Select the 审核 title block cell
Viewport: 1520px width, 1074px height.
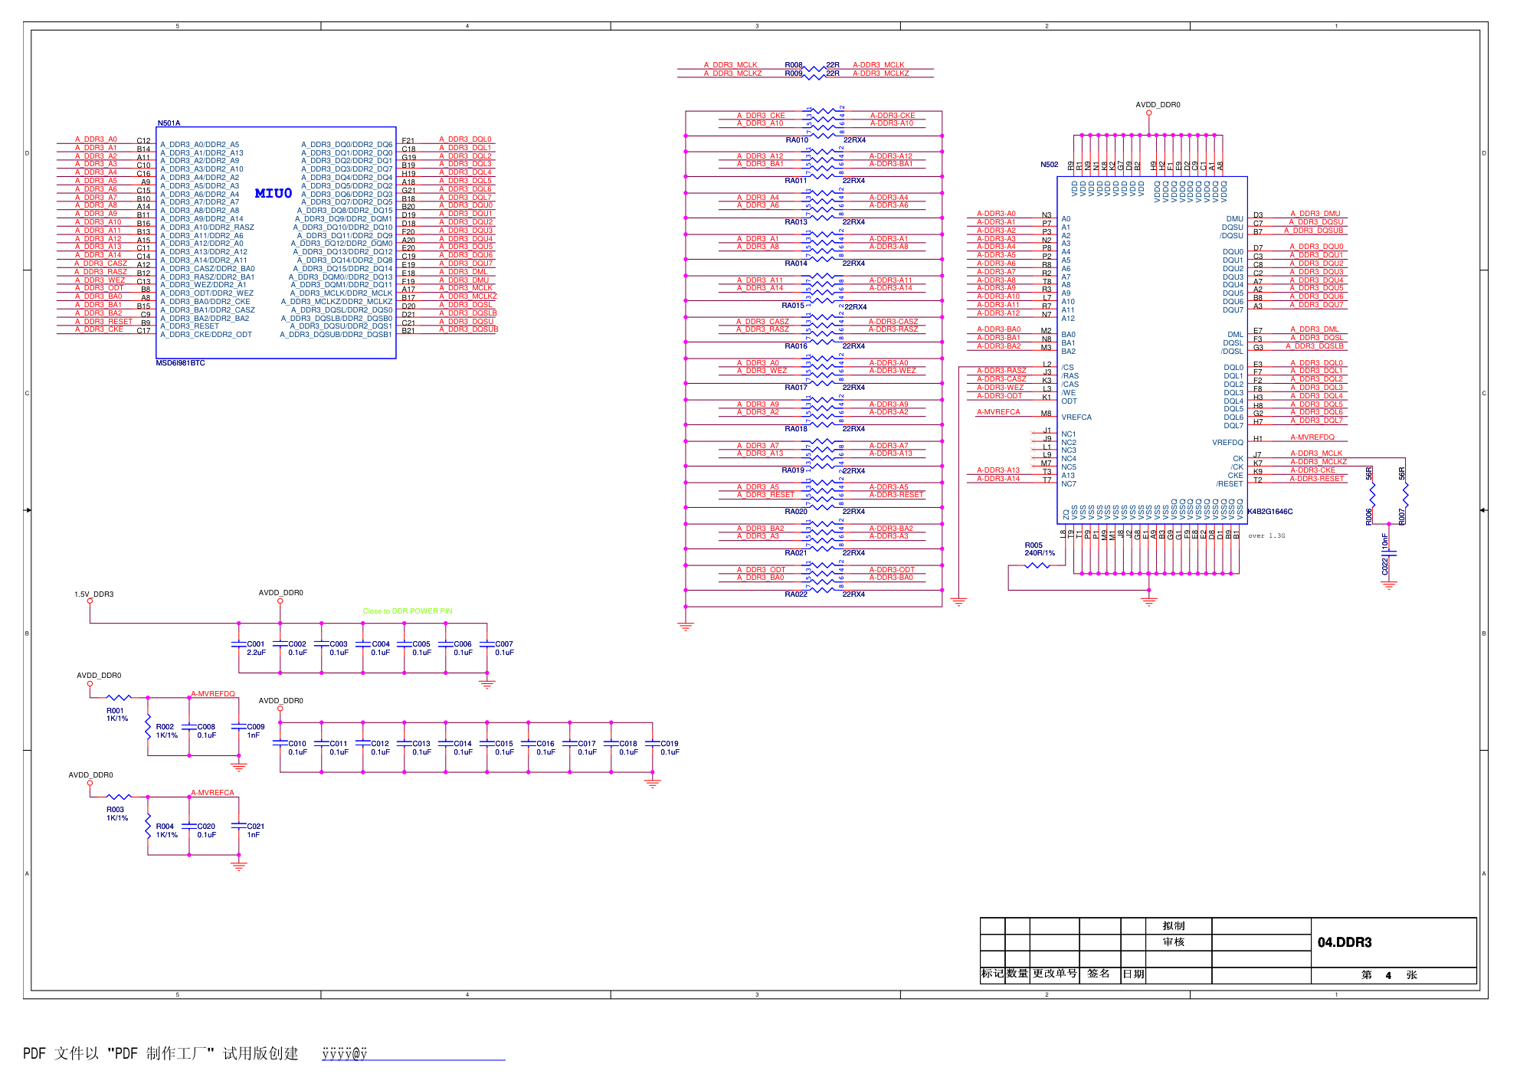[x=1173, y=942]
